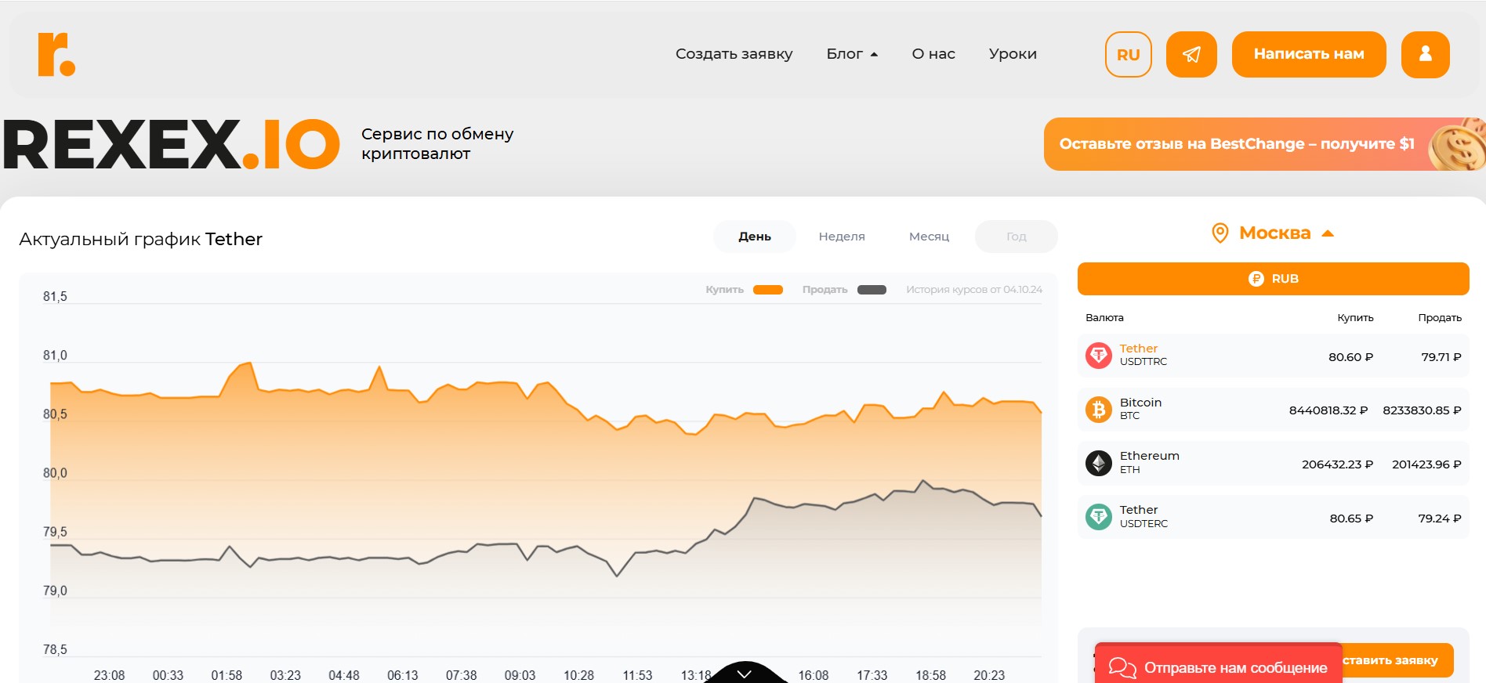Open the Москва city selector
Screen dimensions: 1486x683
click(x=1273, y=233)
